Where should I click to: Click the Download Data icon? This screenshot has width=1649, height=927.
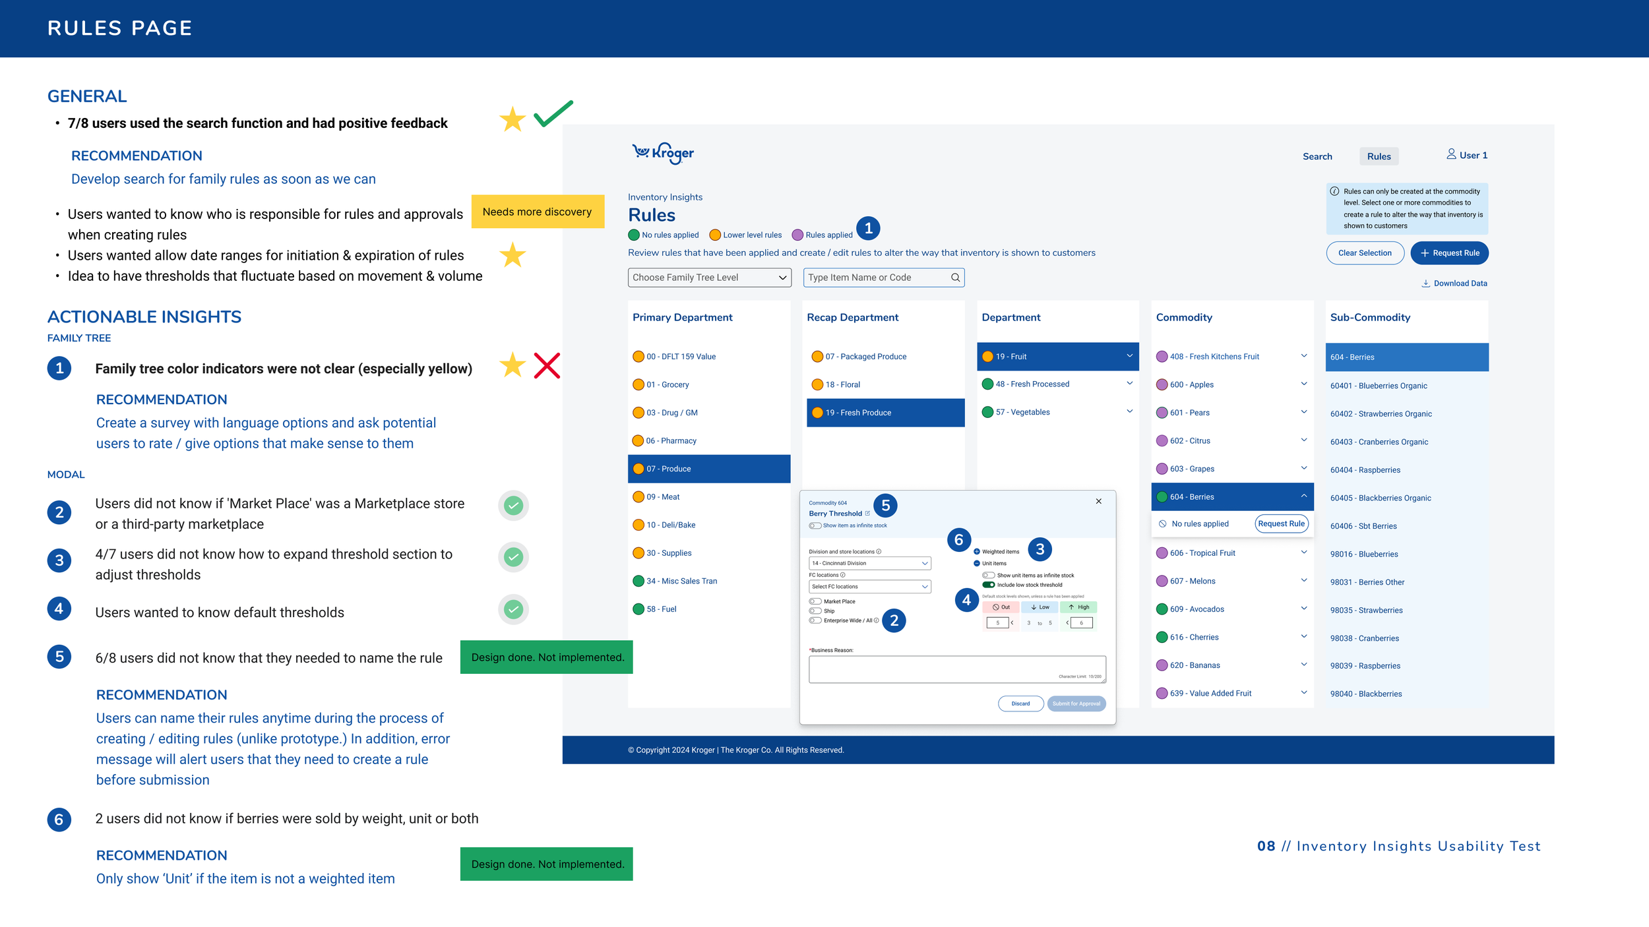1425,284
